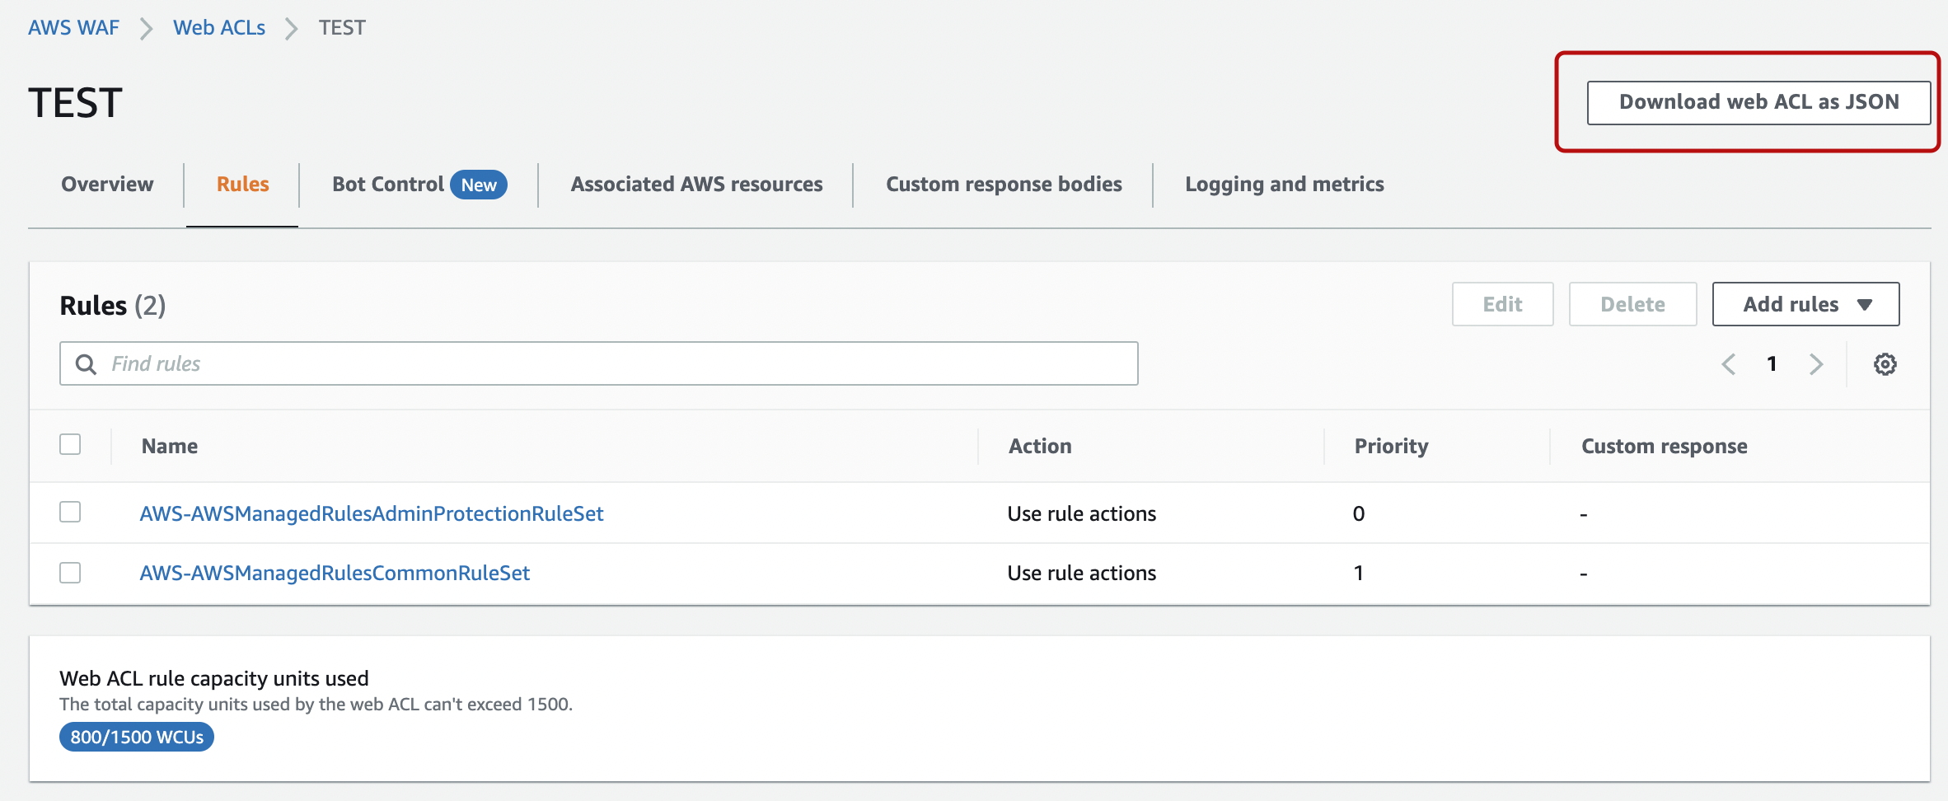Image resolution: width=1948 pixels, height=801 pixels.
Task: Switch to the Overview tab
Action: [x=107, y=184]
